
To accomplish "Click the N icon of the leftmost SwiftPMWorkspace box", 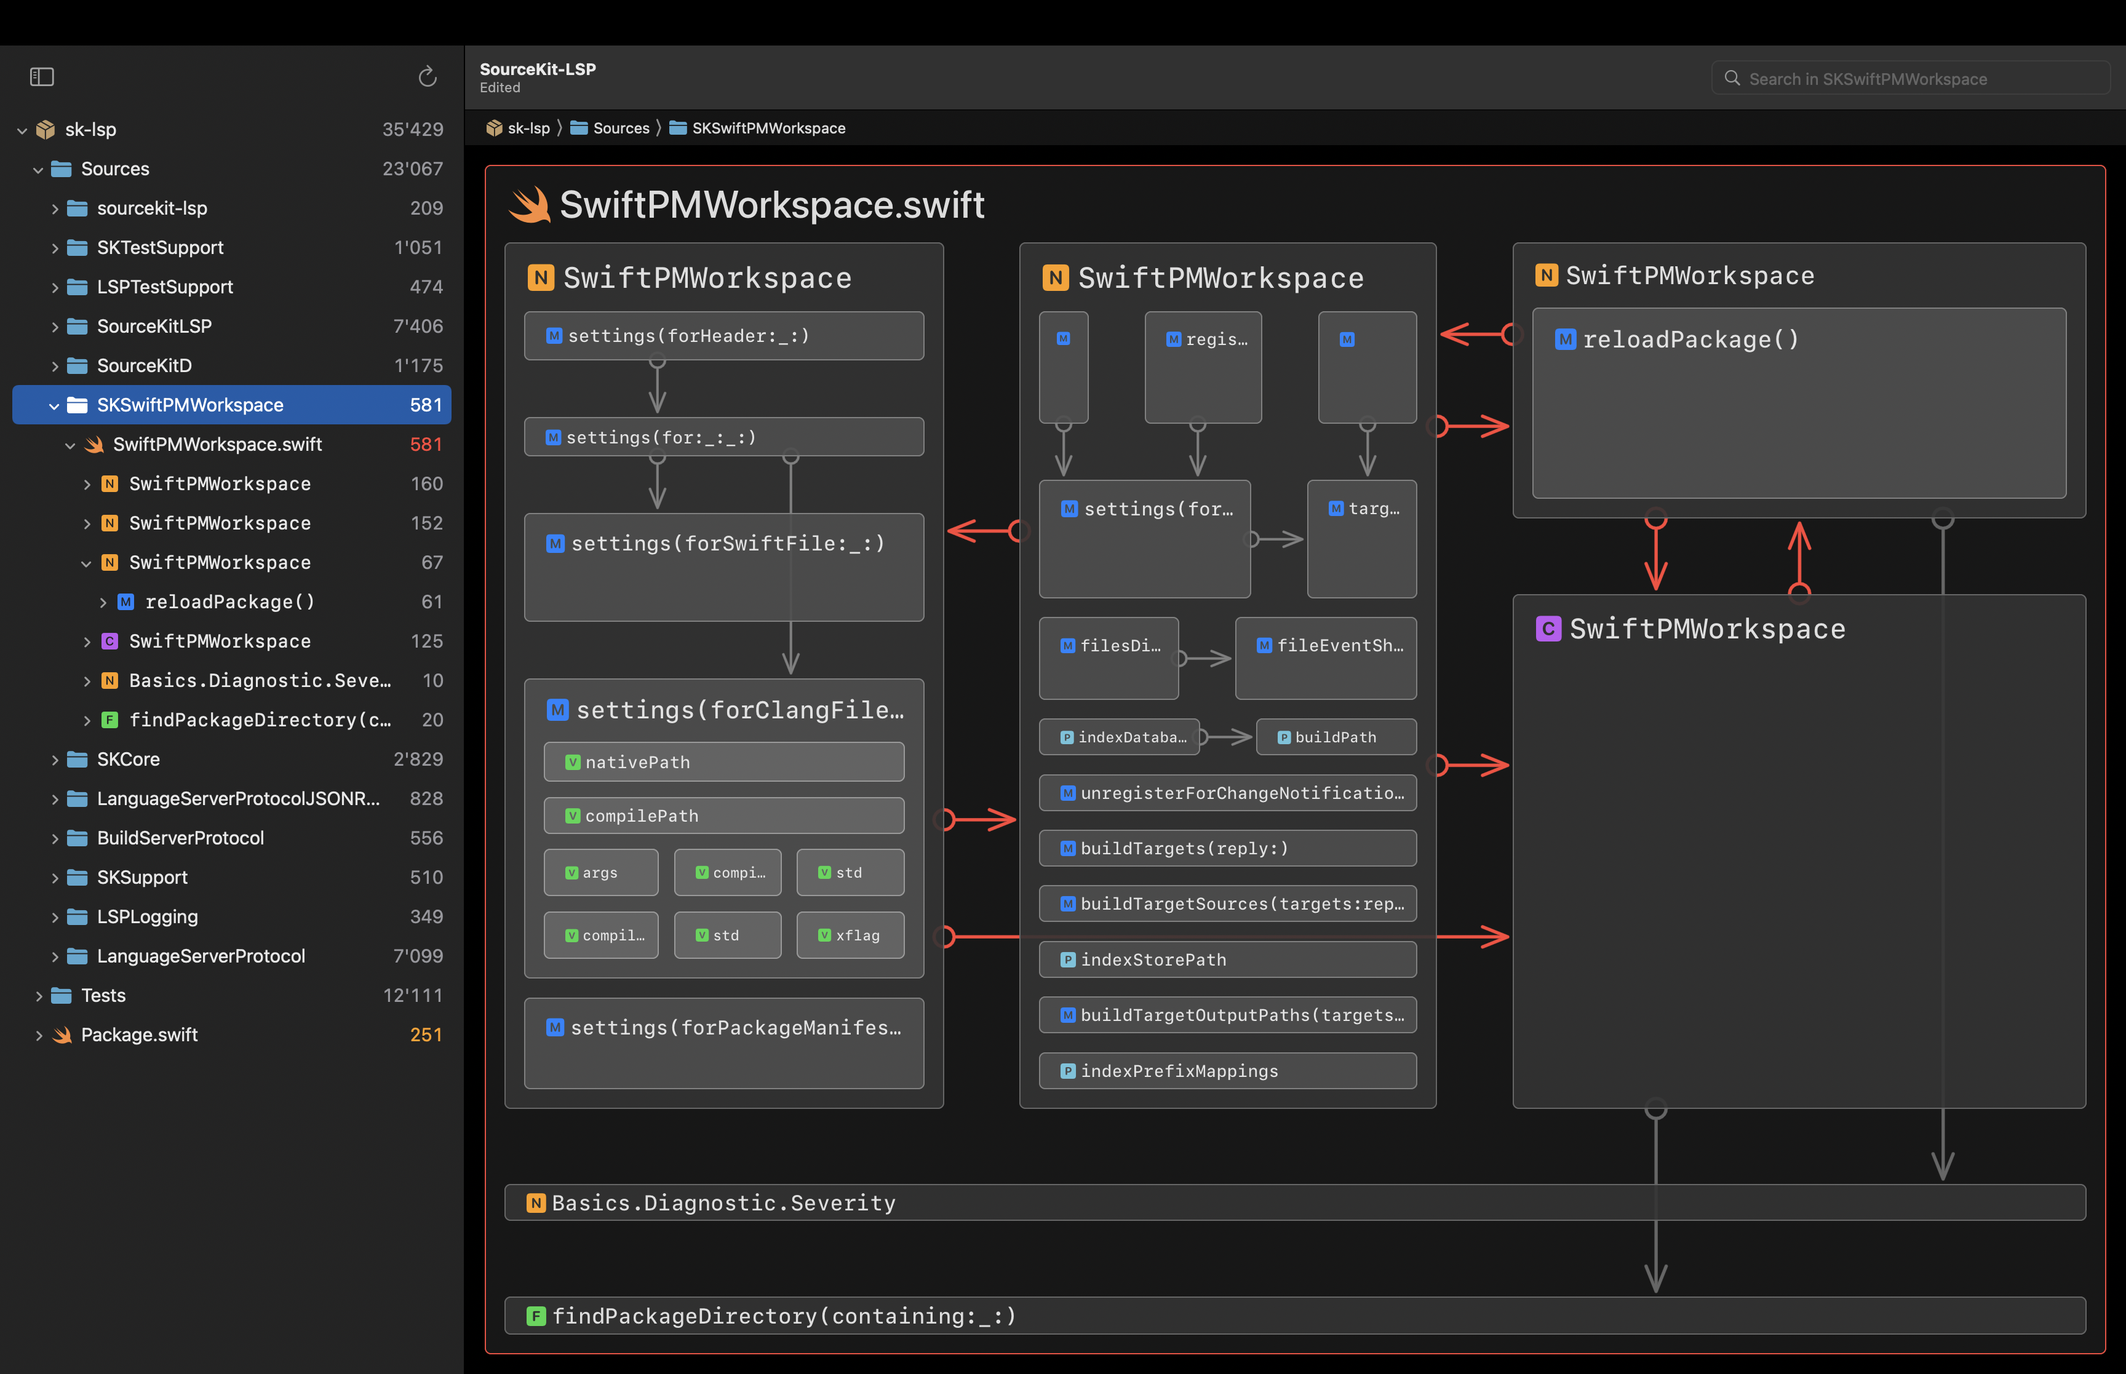I will tap(541, 277).
